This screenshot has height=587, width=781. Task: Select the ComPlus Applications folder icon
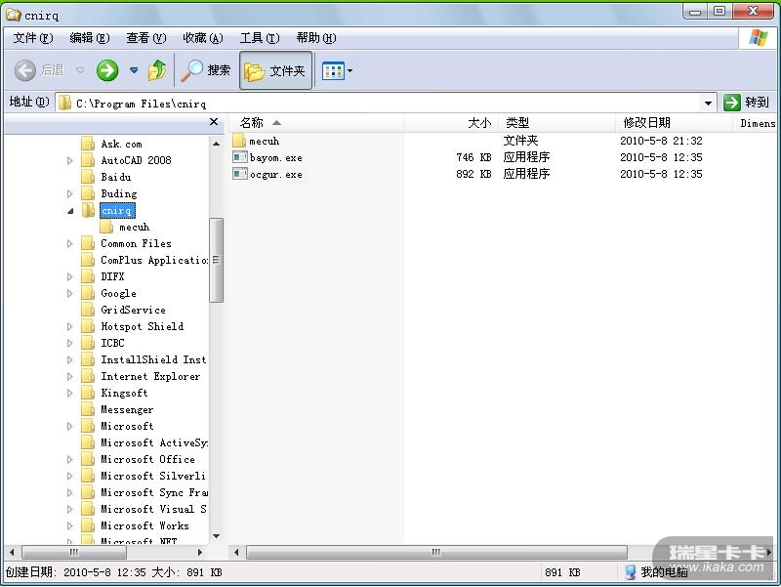pyautogui.click(x=88, y=260)
